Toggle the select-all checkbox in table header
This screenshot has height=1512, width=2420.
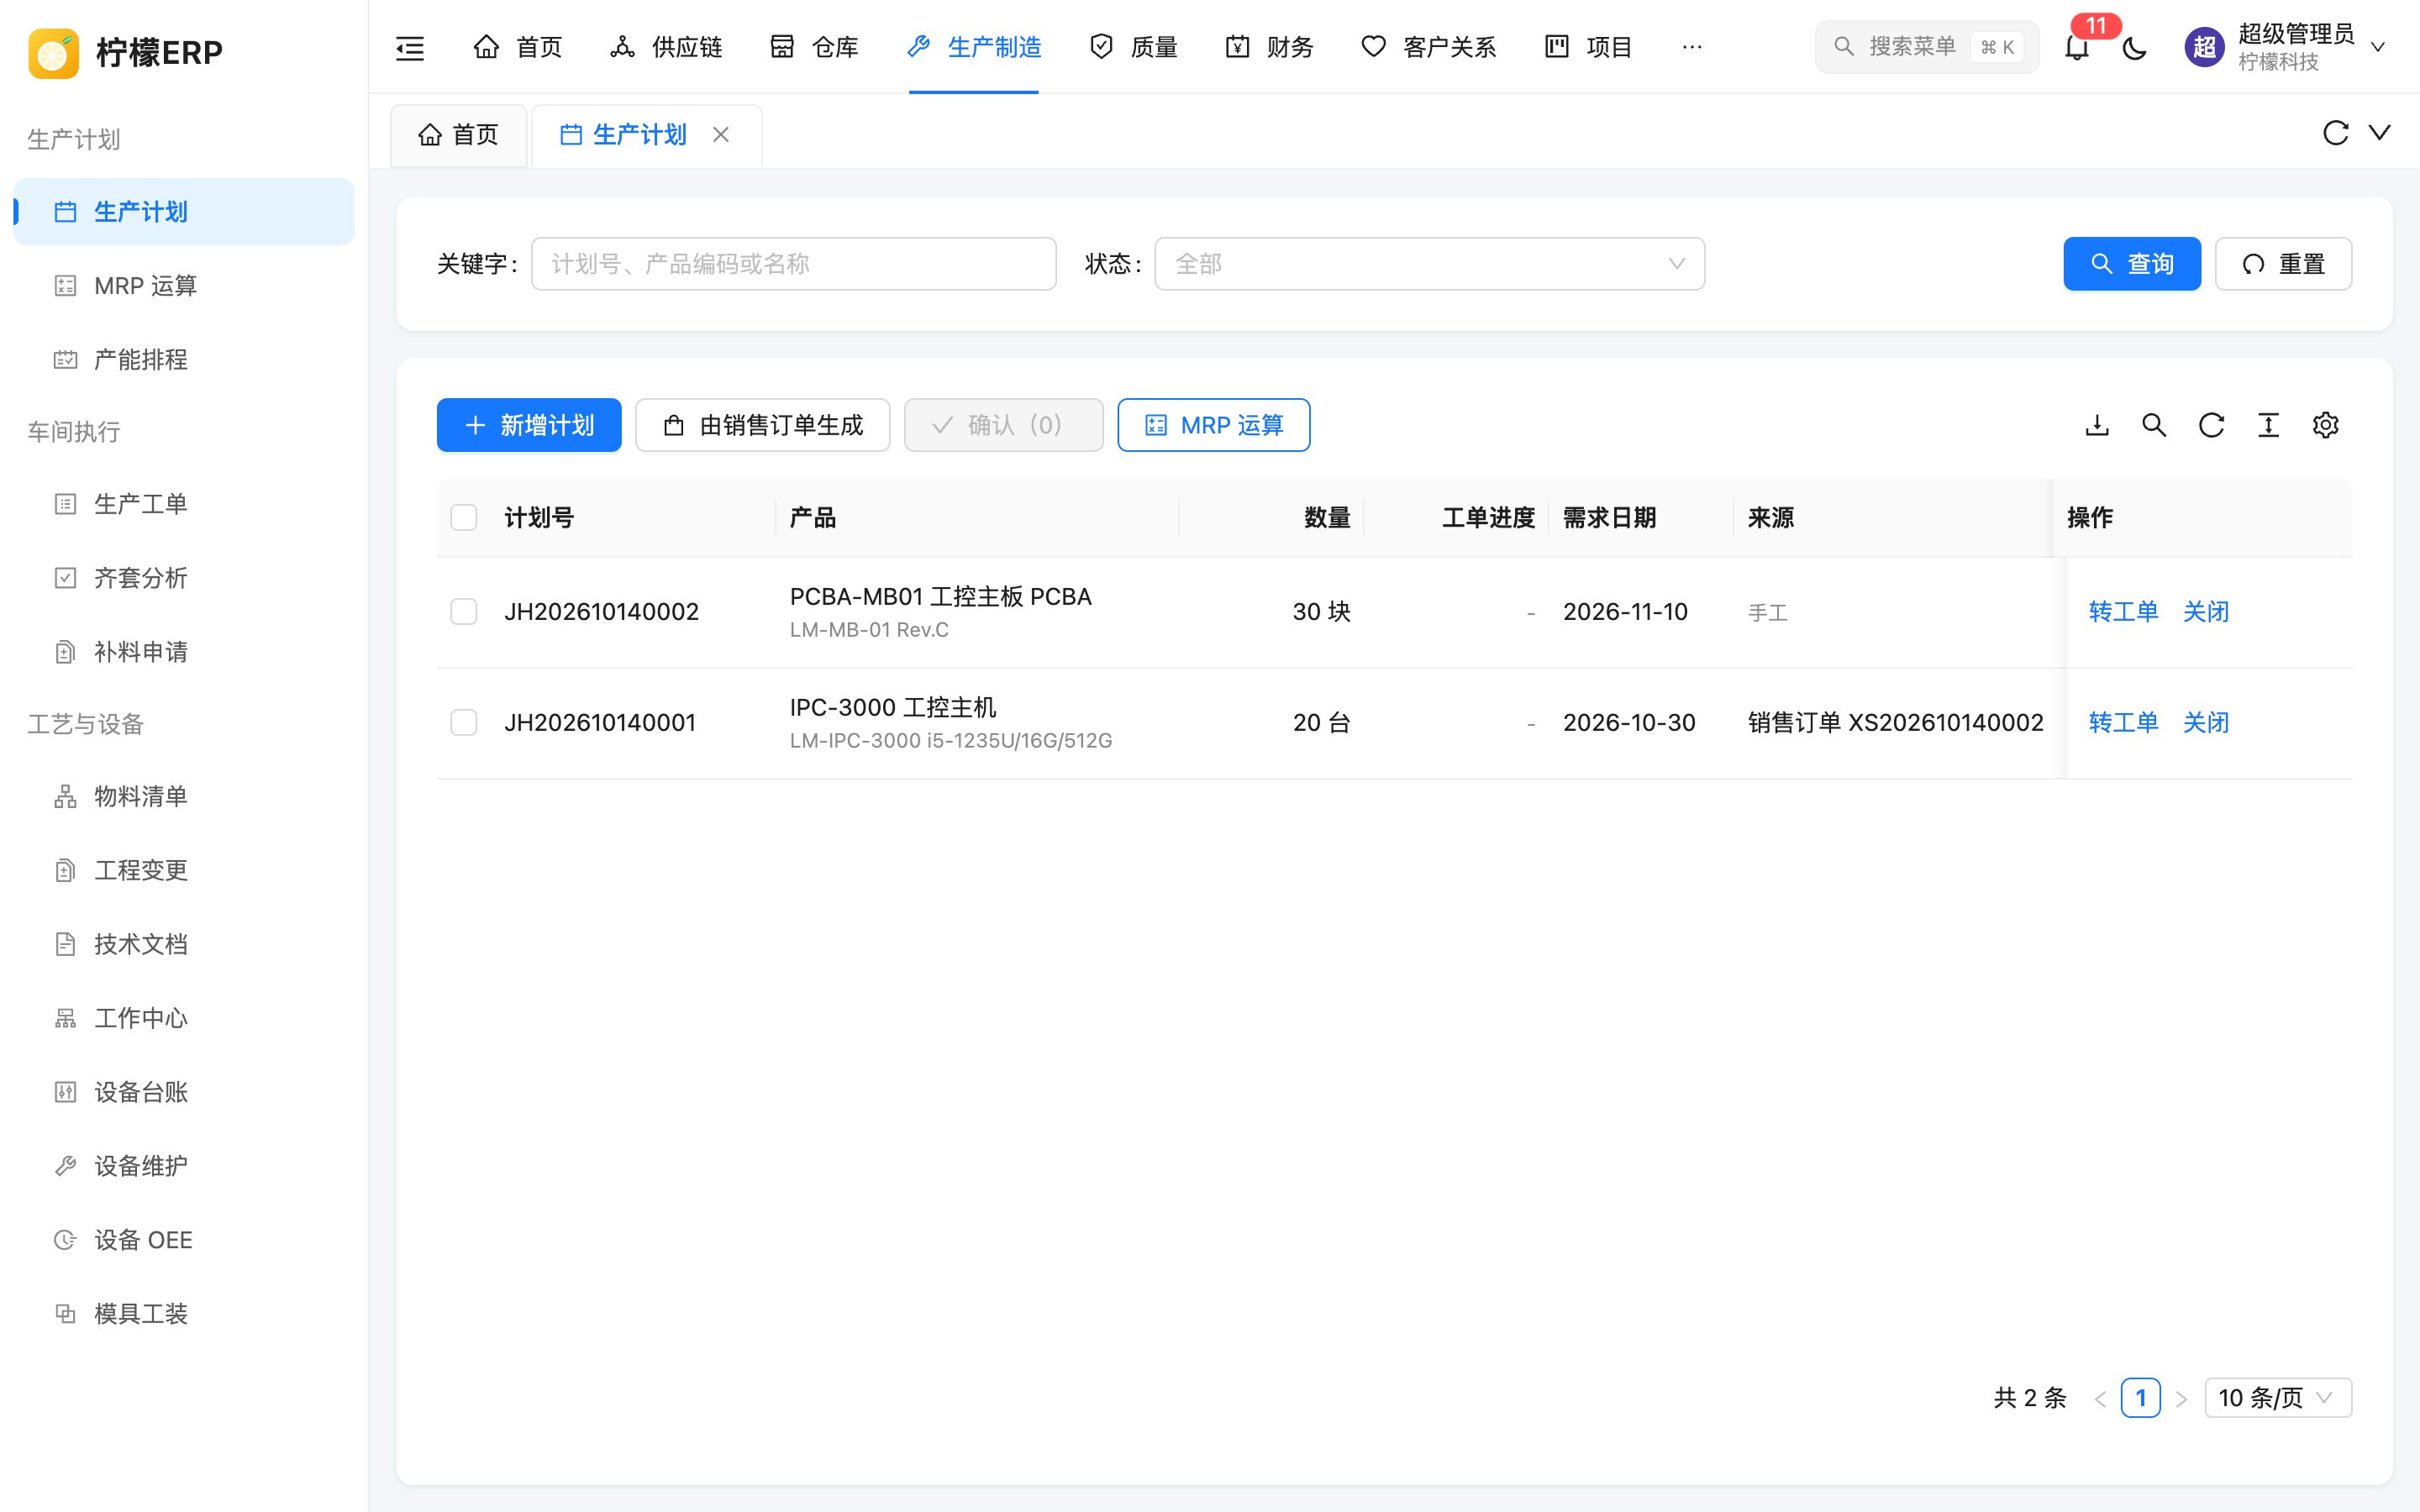[464, 517]
